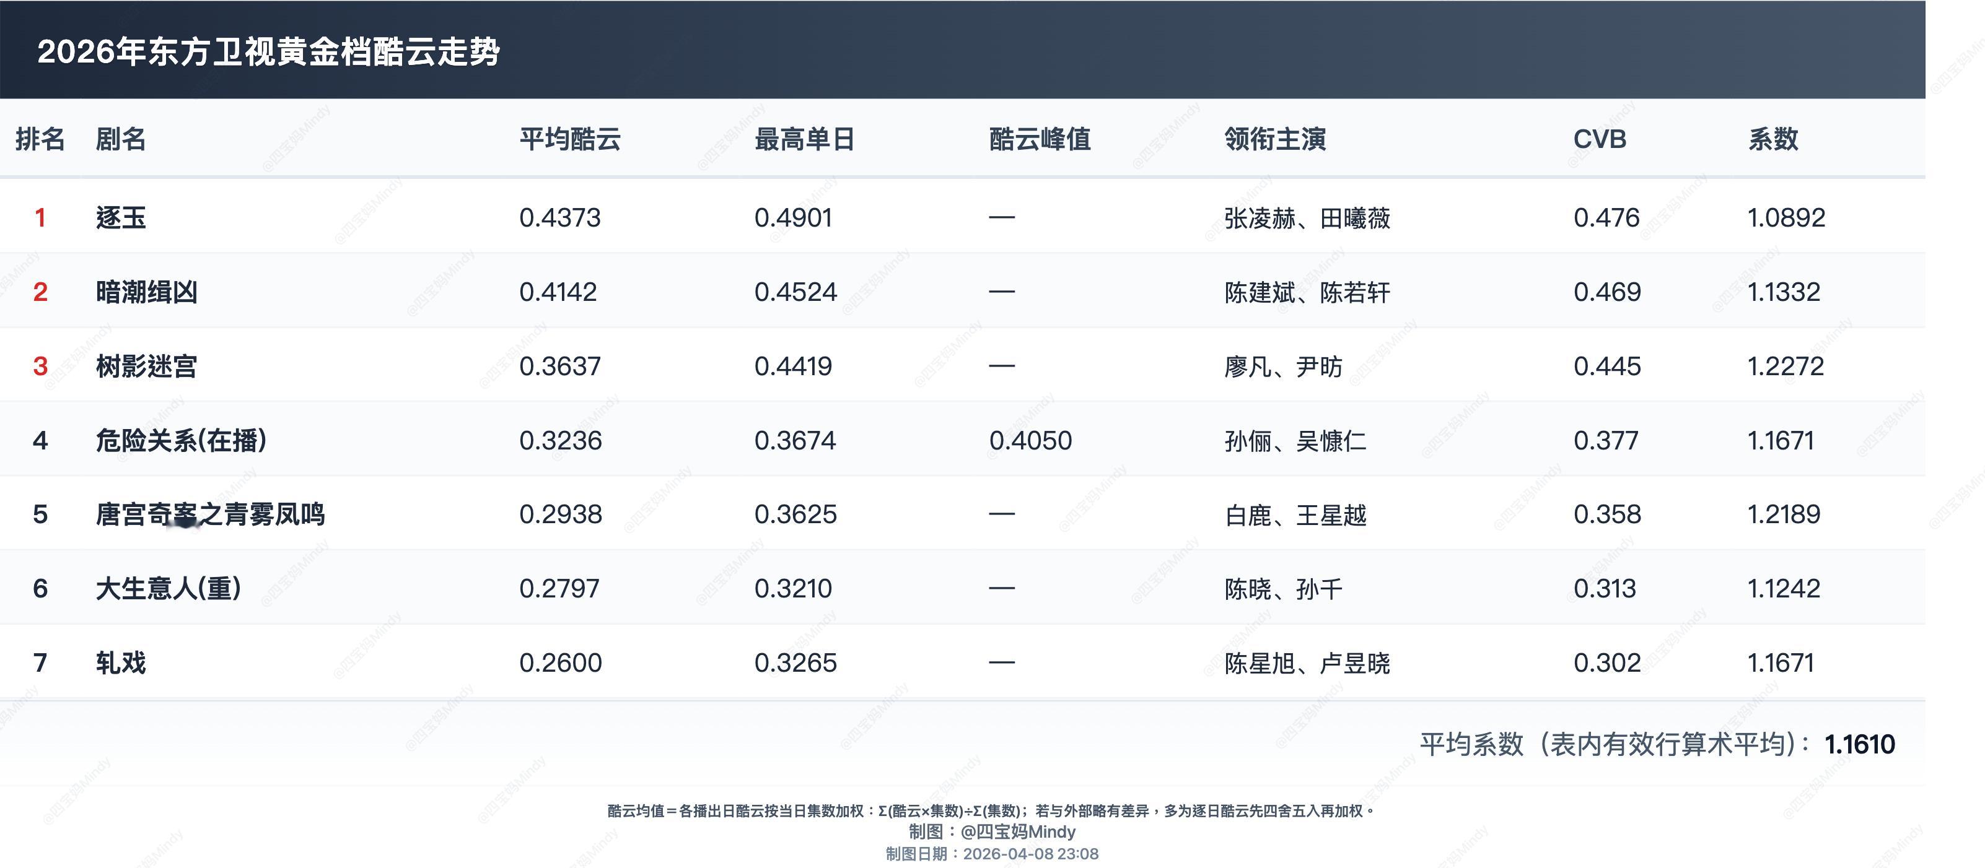Click the 排名 column header
Screen dimensions: 1985x868
(40, 139)
